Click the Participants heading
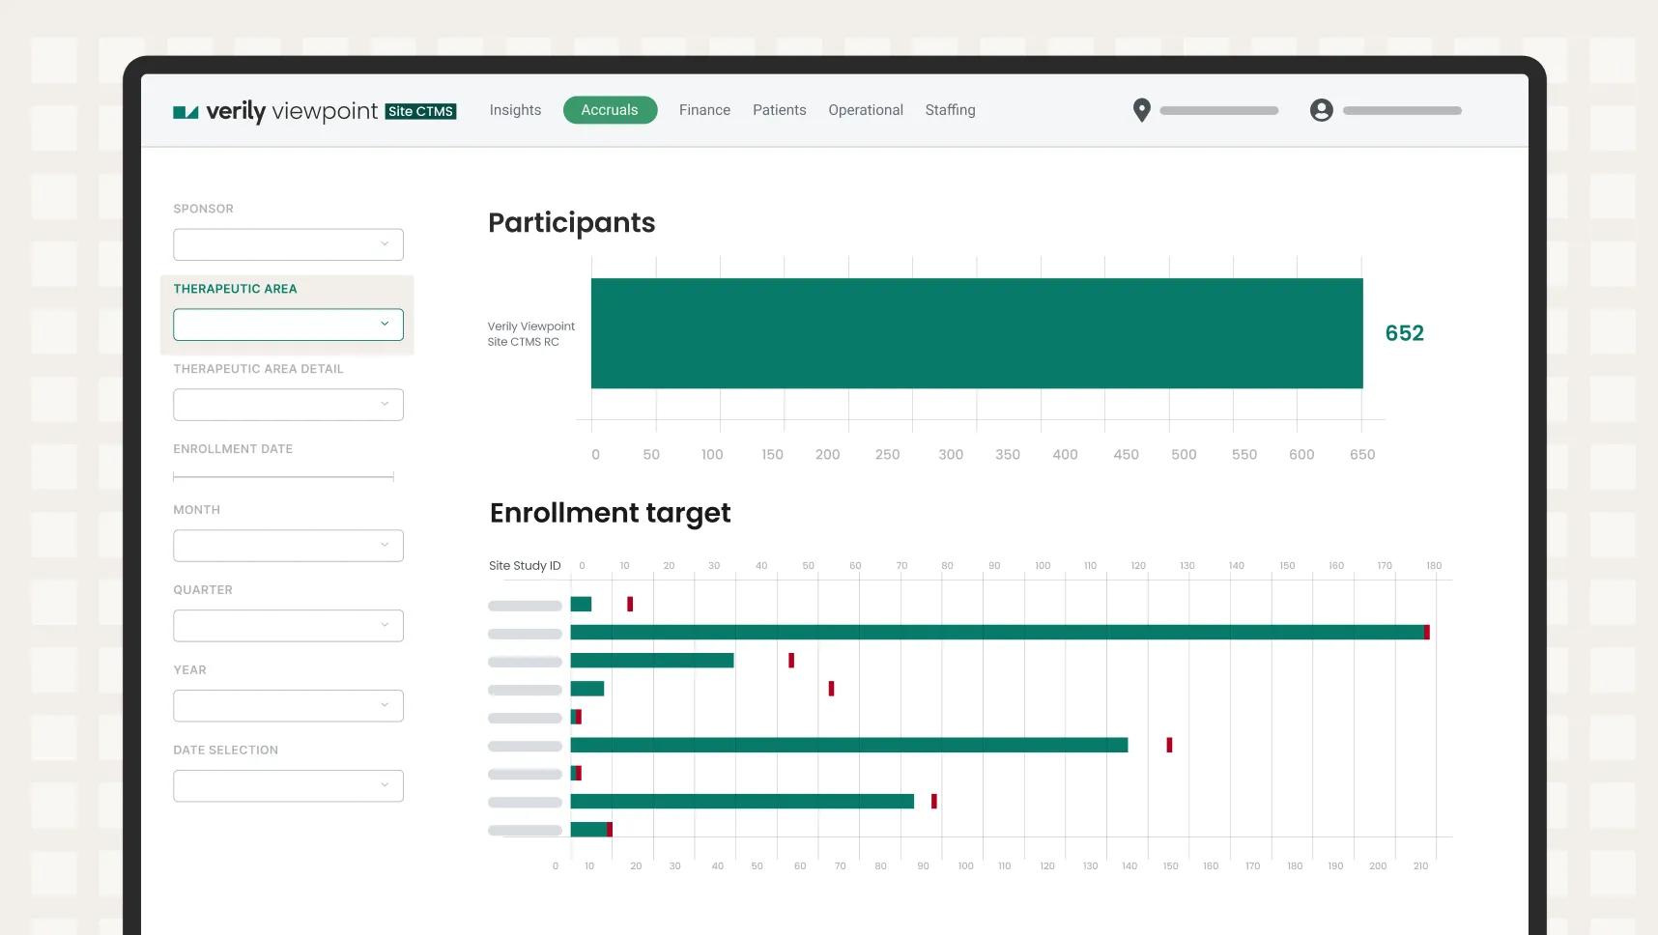Image resolution: width=1658 pixels, height=935 pixels. (x=571, y=223)
